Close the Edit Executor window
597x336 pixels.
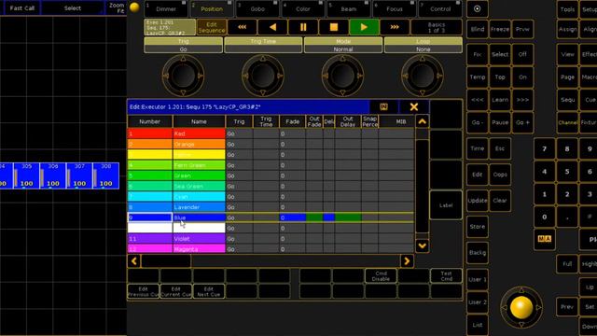click(414, 107)
